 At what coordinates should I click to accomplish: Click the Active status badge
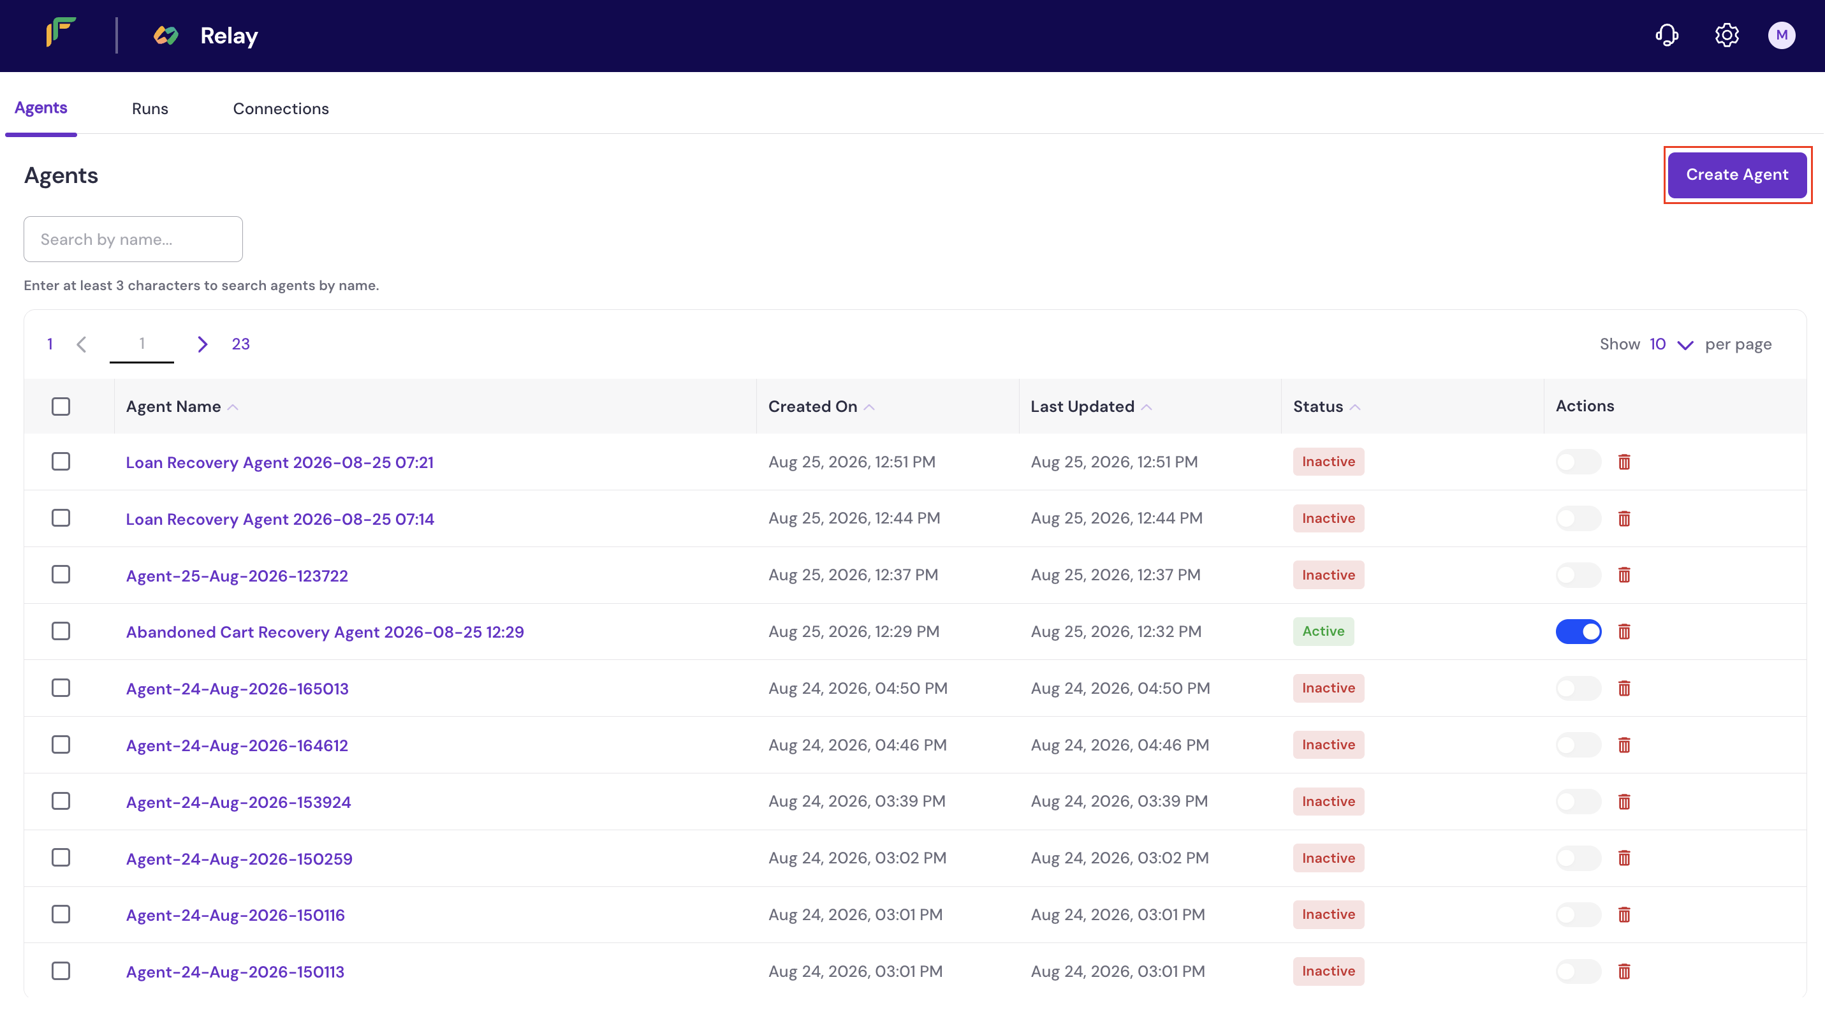point(1323,631)
